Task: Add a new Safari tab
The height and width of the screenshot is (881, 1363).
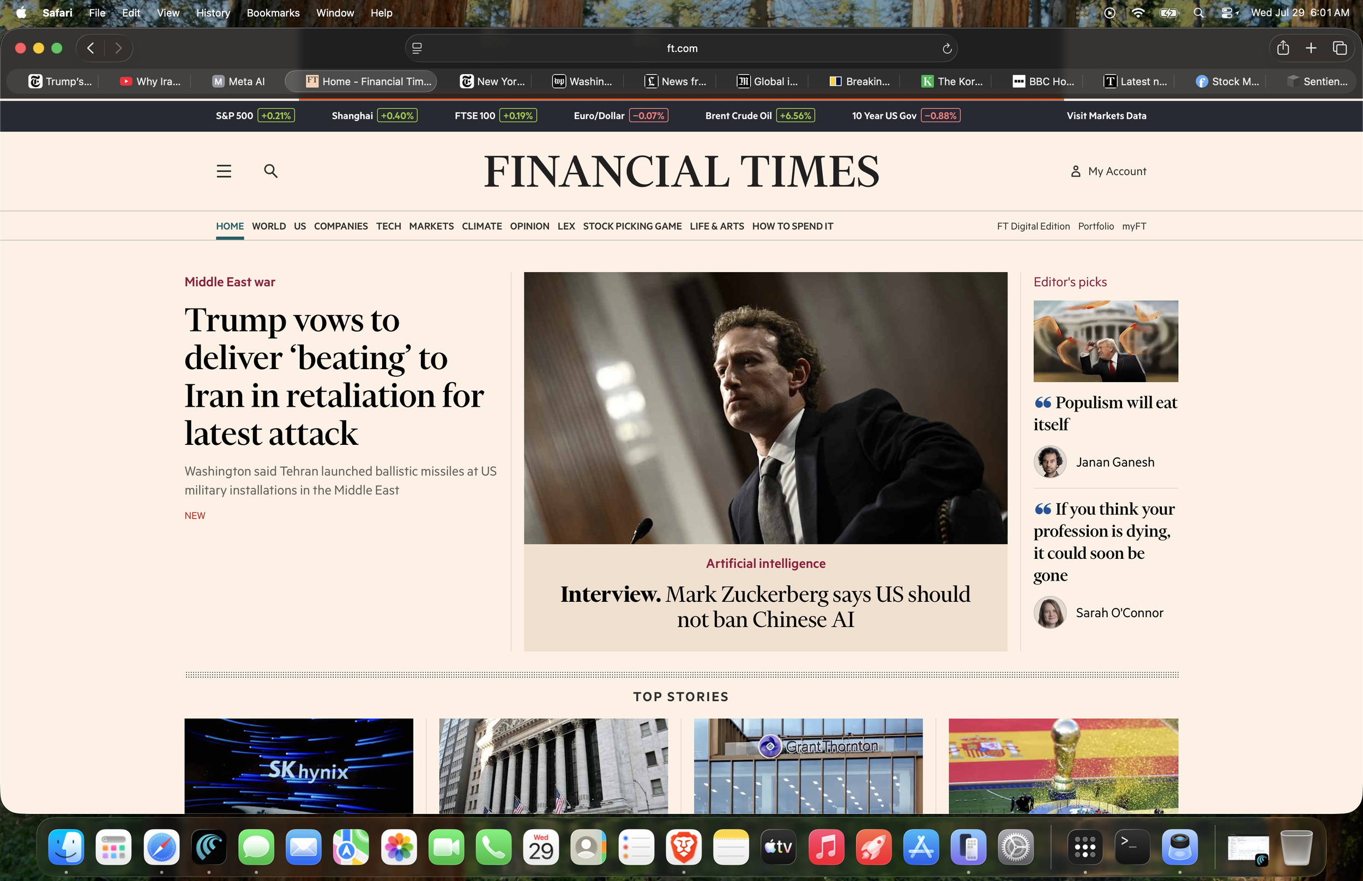Action: point(1311,48)
